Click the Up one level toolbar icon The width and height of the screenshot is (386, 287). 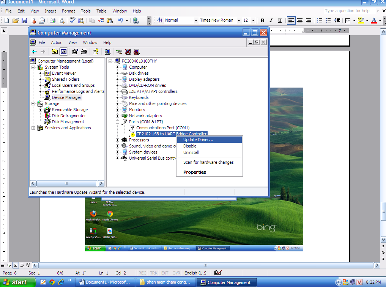(x=55, y=52)
